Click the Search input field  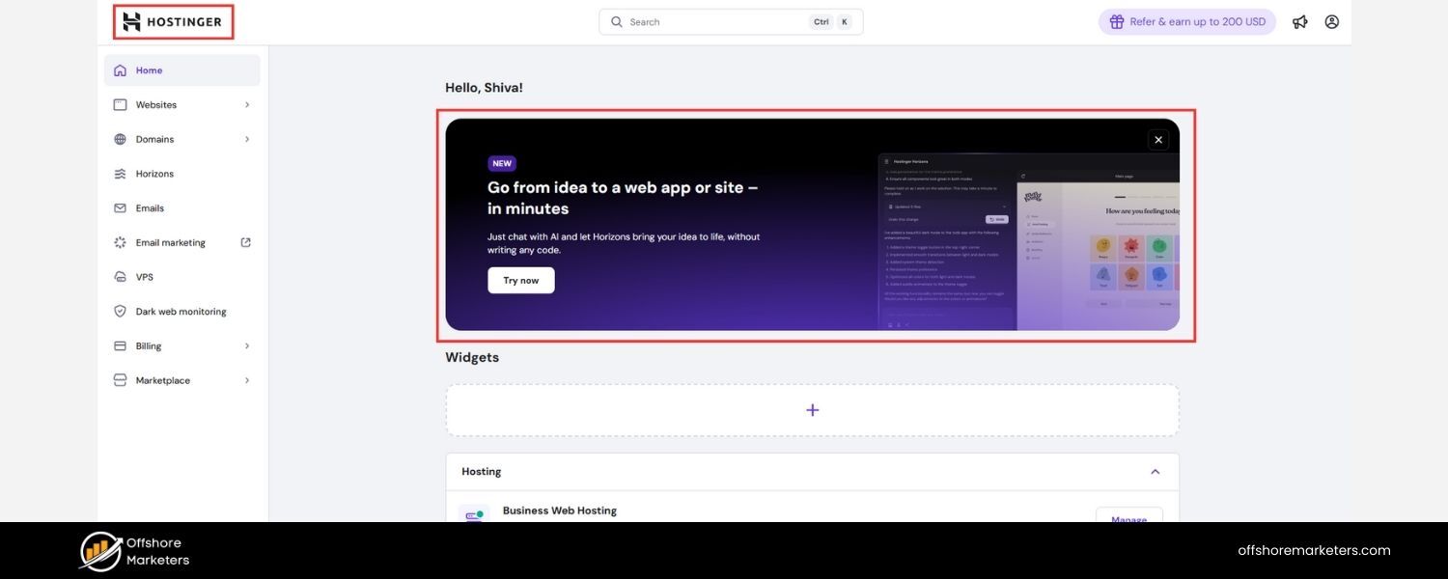click(x=714, y=22)
